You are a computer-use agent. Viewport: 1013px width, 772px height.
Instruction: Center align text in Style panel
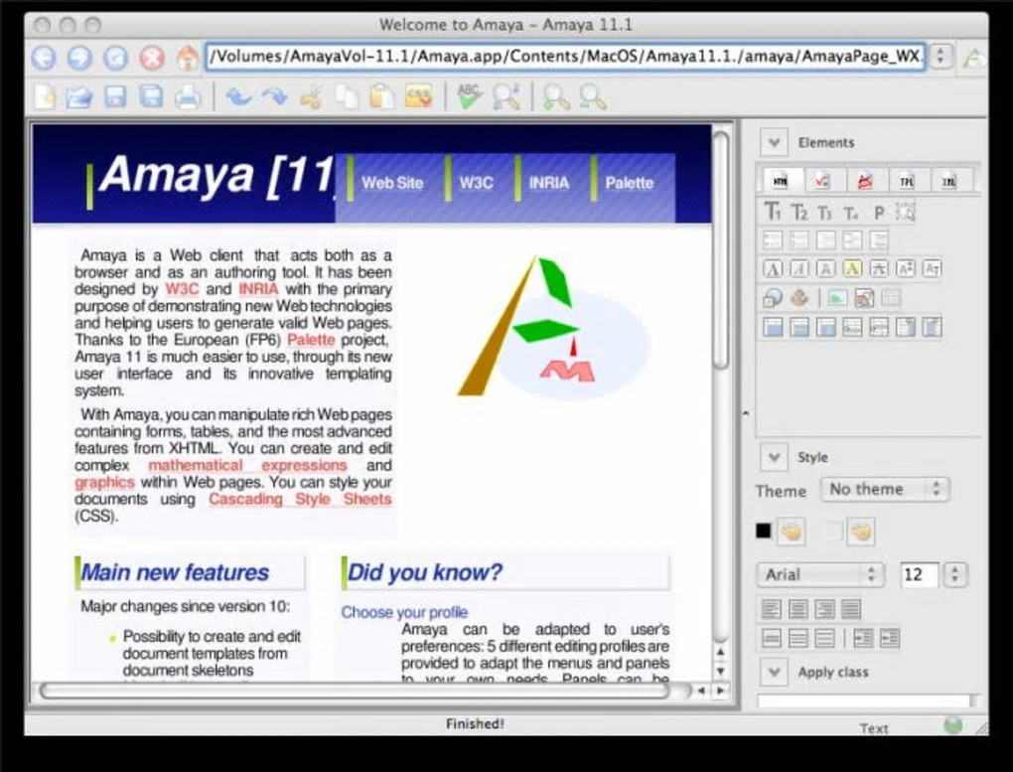(x=797, y=609)
